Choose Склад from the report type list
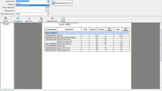 (33, 4)
